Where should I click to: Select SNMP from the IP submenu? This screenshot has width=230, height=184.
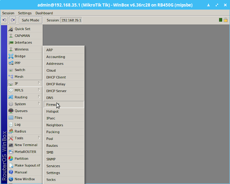point(64,159)
